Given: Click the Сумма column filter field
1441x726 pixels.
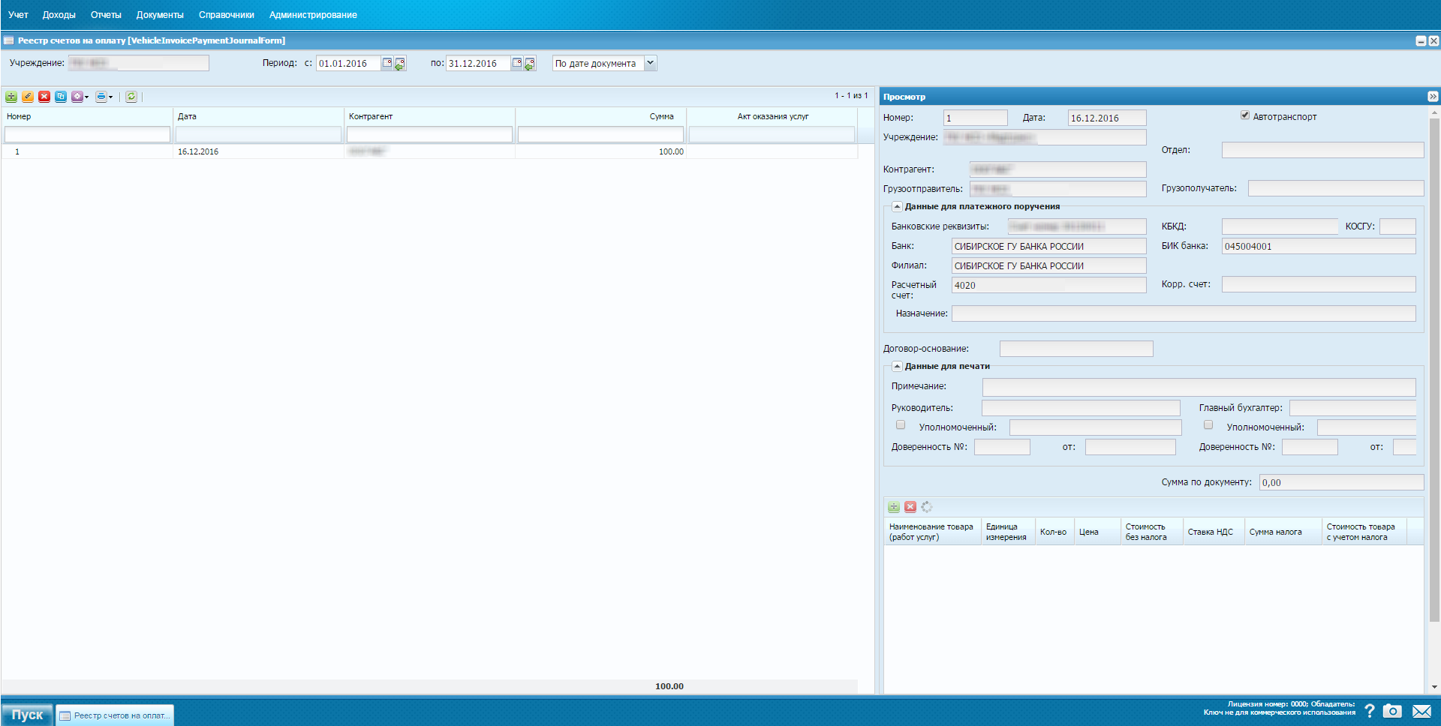Looking at the screenshot, I should (x=600, y=134).
